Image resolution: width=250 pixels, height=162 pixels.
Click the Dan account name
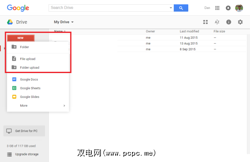207,8
